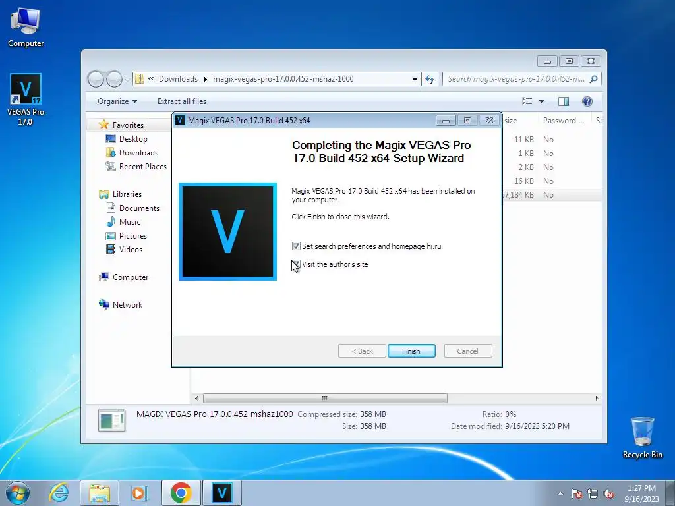Image resolution: width=675 pixels, height=506 pixels.
Task: Show hidden tray icons arrow
Action: tap(560, 494)
